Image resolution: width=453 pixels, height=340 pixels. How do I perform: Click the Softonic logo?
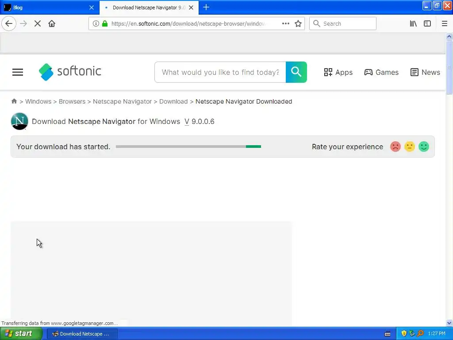coord(70,72)
